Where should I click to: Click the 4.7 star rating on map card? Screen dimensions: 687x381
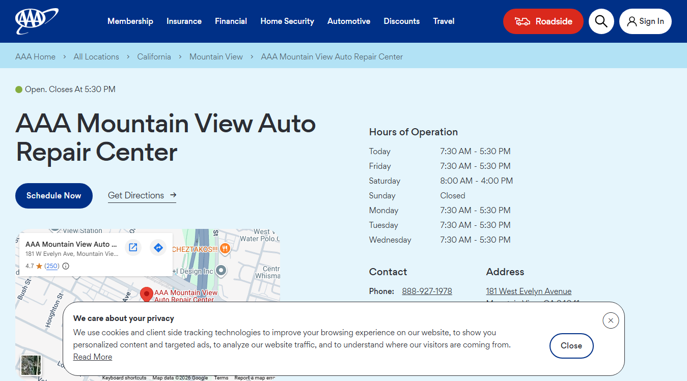point(34,266)
